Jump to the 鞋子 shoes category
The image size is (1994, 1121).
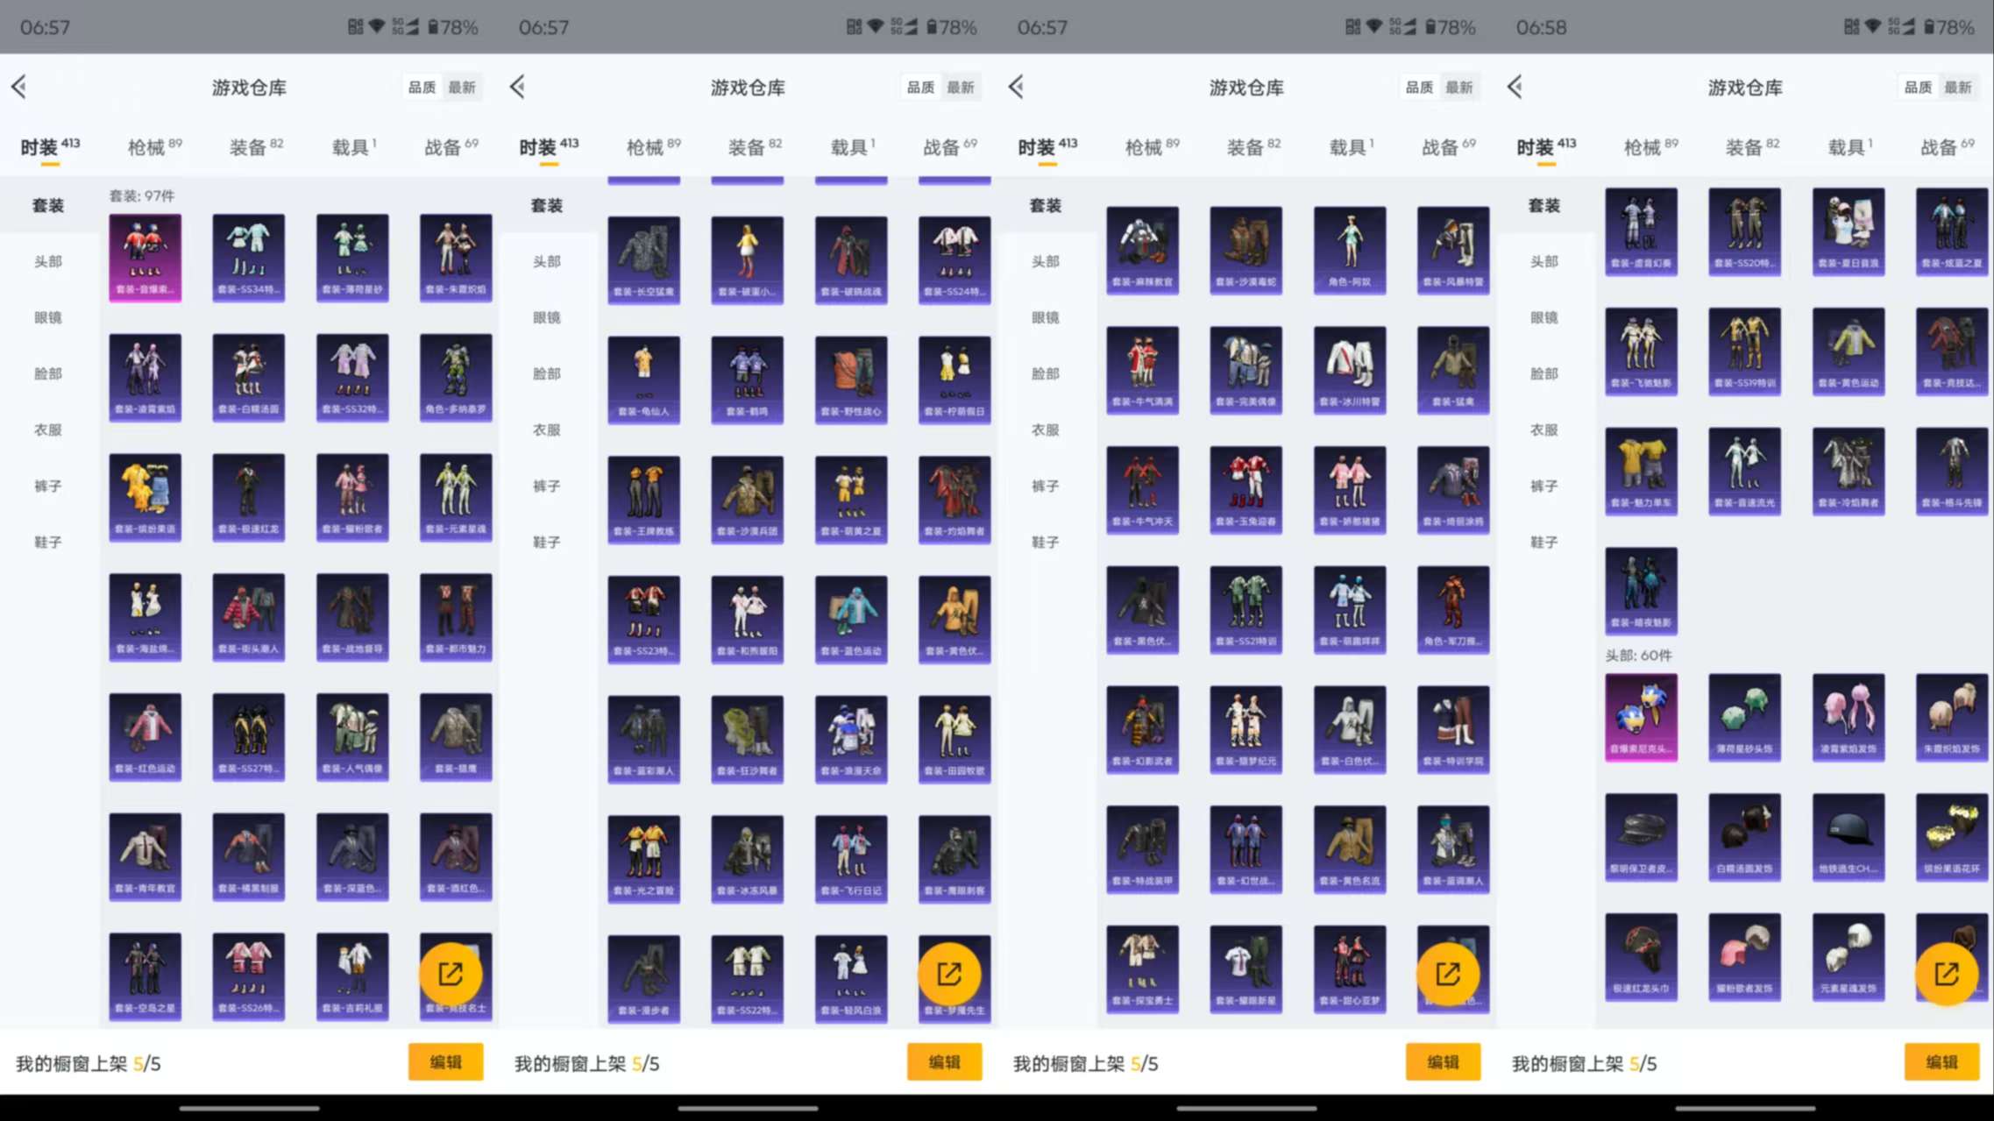tap(48, 542)
